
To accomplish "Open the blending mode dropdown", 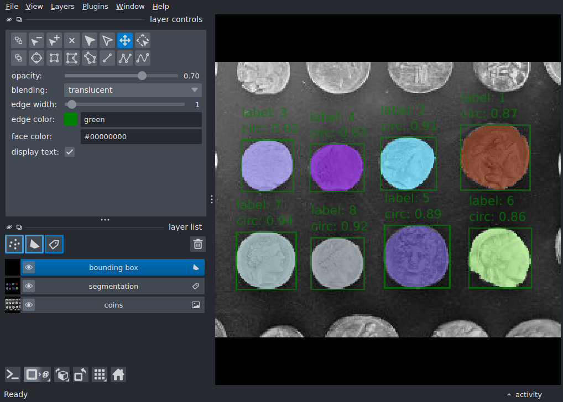I will pyautogui.click(x=133, y=90).
